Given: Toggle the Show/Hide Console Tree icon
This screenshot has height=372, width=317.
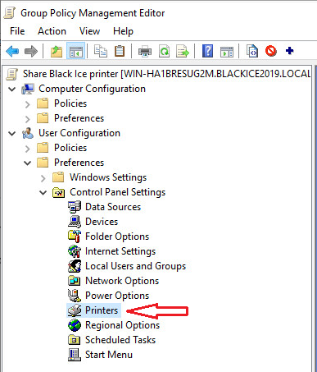Looking at the screenshot, I should (x=75, y=51).
